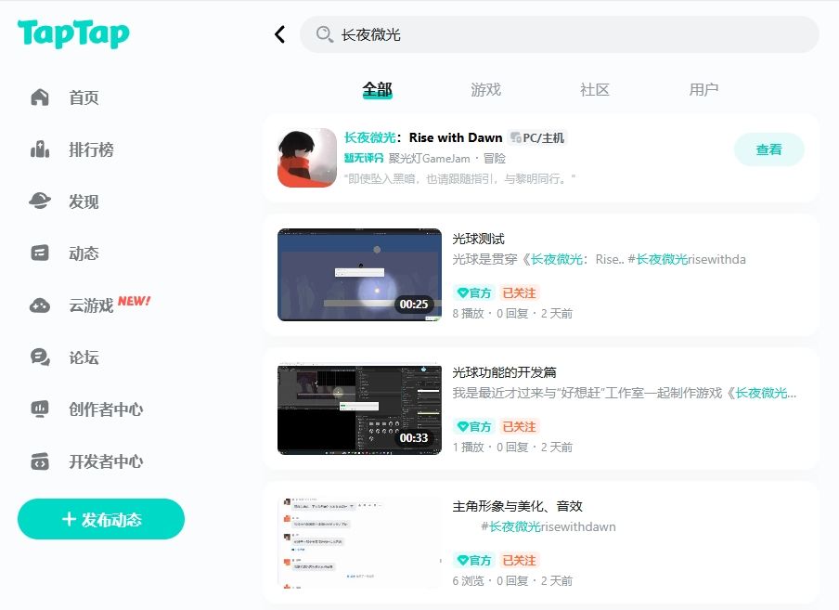Open the 光球测试 video thumbnail
Image resolution: width=839 pixels, height=610 pixels.
(x=359, y=275)
